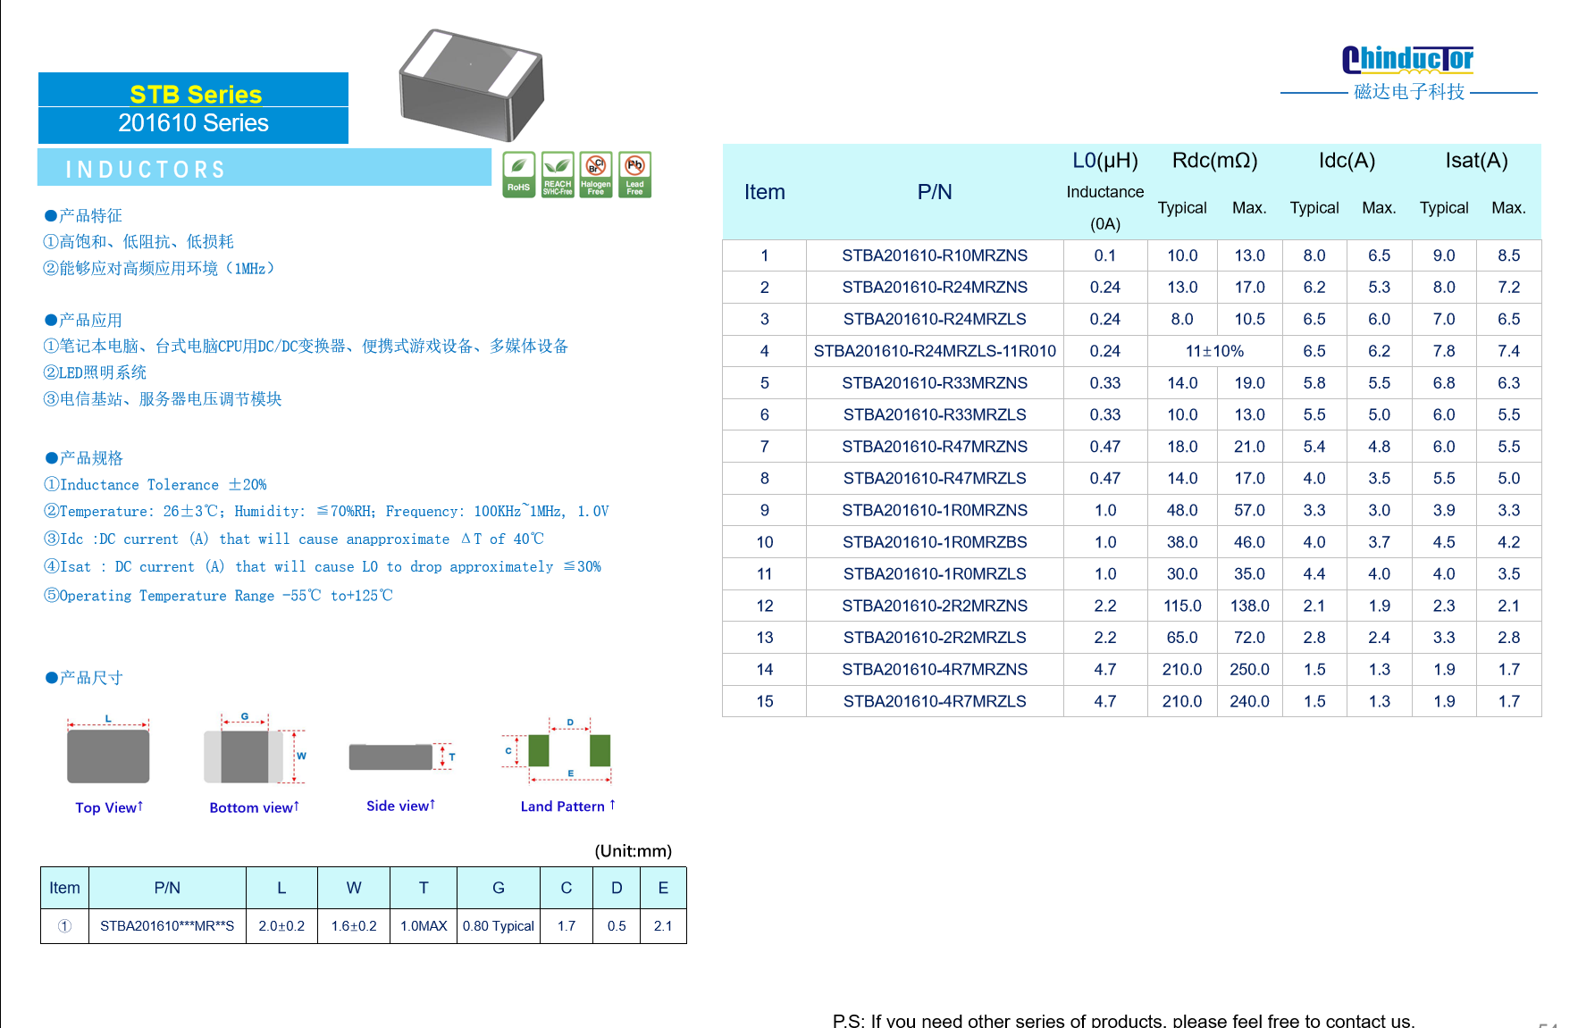Viewport: 1578px width, 1028px height.
Task: Click the 'LED照明系统' application line
Action: pyautogui.click(x=96, y=372)
